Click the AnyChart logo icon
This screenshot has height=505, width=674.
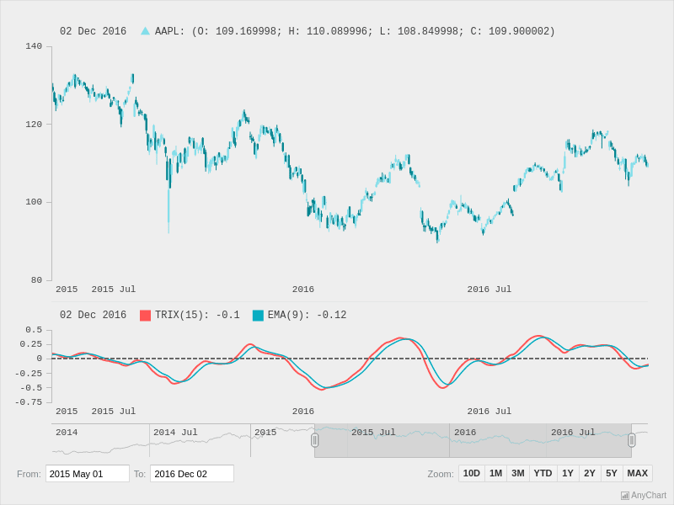pos(625,496)
